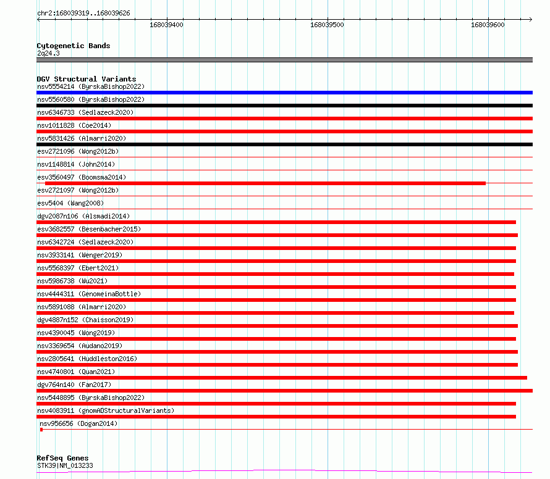Select the thick red esv3560497 variant bar

point(265,183)
